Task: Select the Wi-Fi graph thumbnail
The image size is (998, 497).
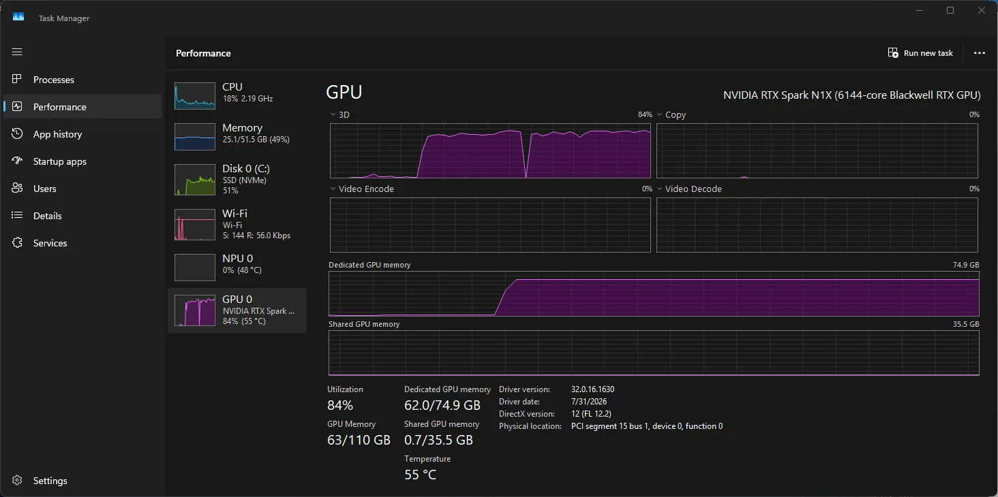Action: point(195,225)
